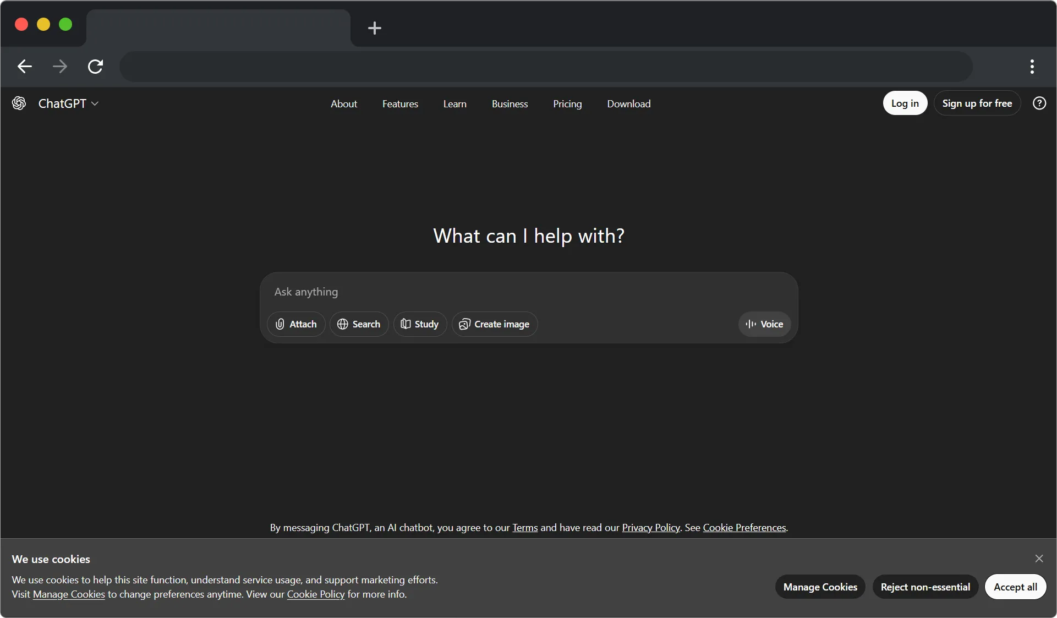
Task: Open the help question mark icon
Action: (1039, 103)
